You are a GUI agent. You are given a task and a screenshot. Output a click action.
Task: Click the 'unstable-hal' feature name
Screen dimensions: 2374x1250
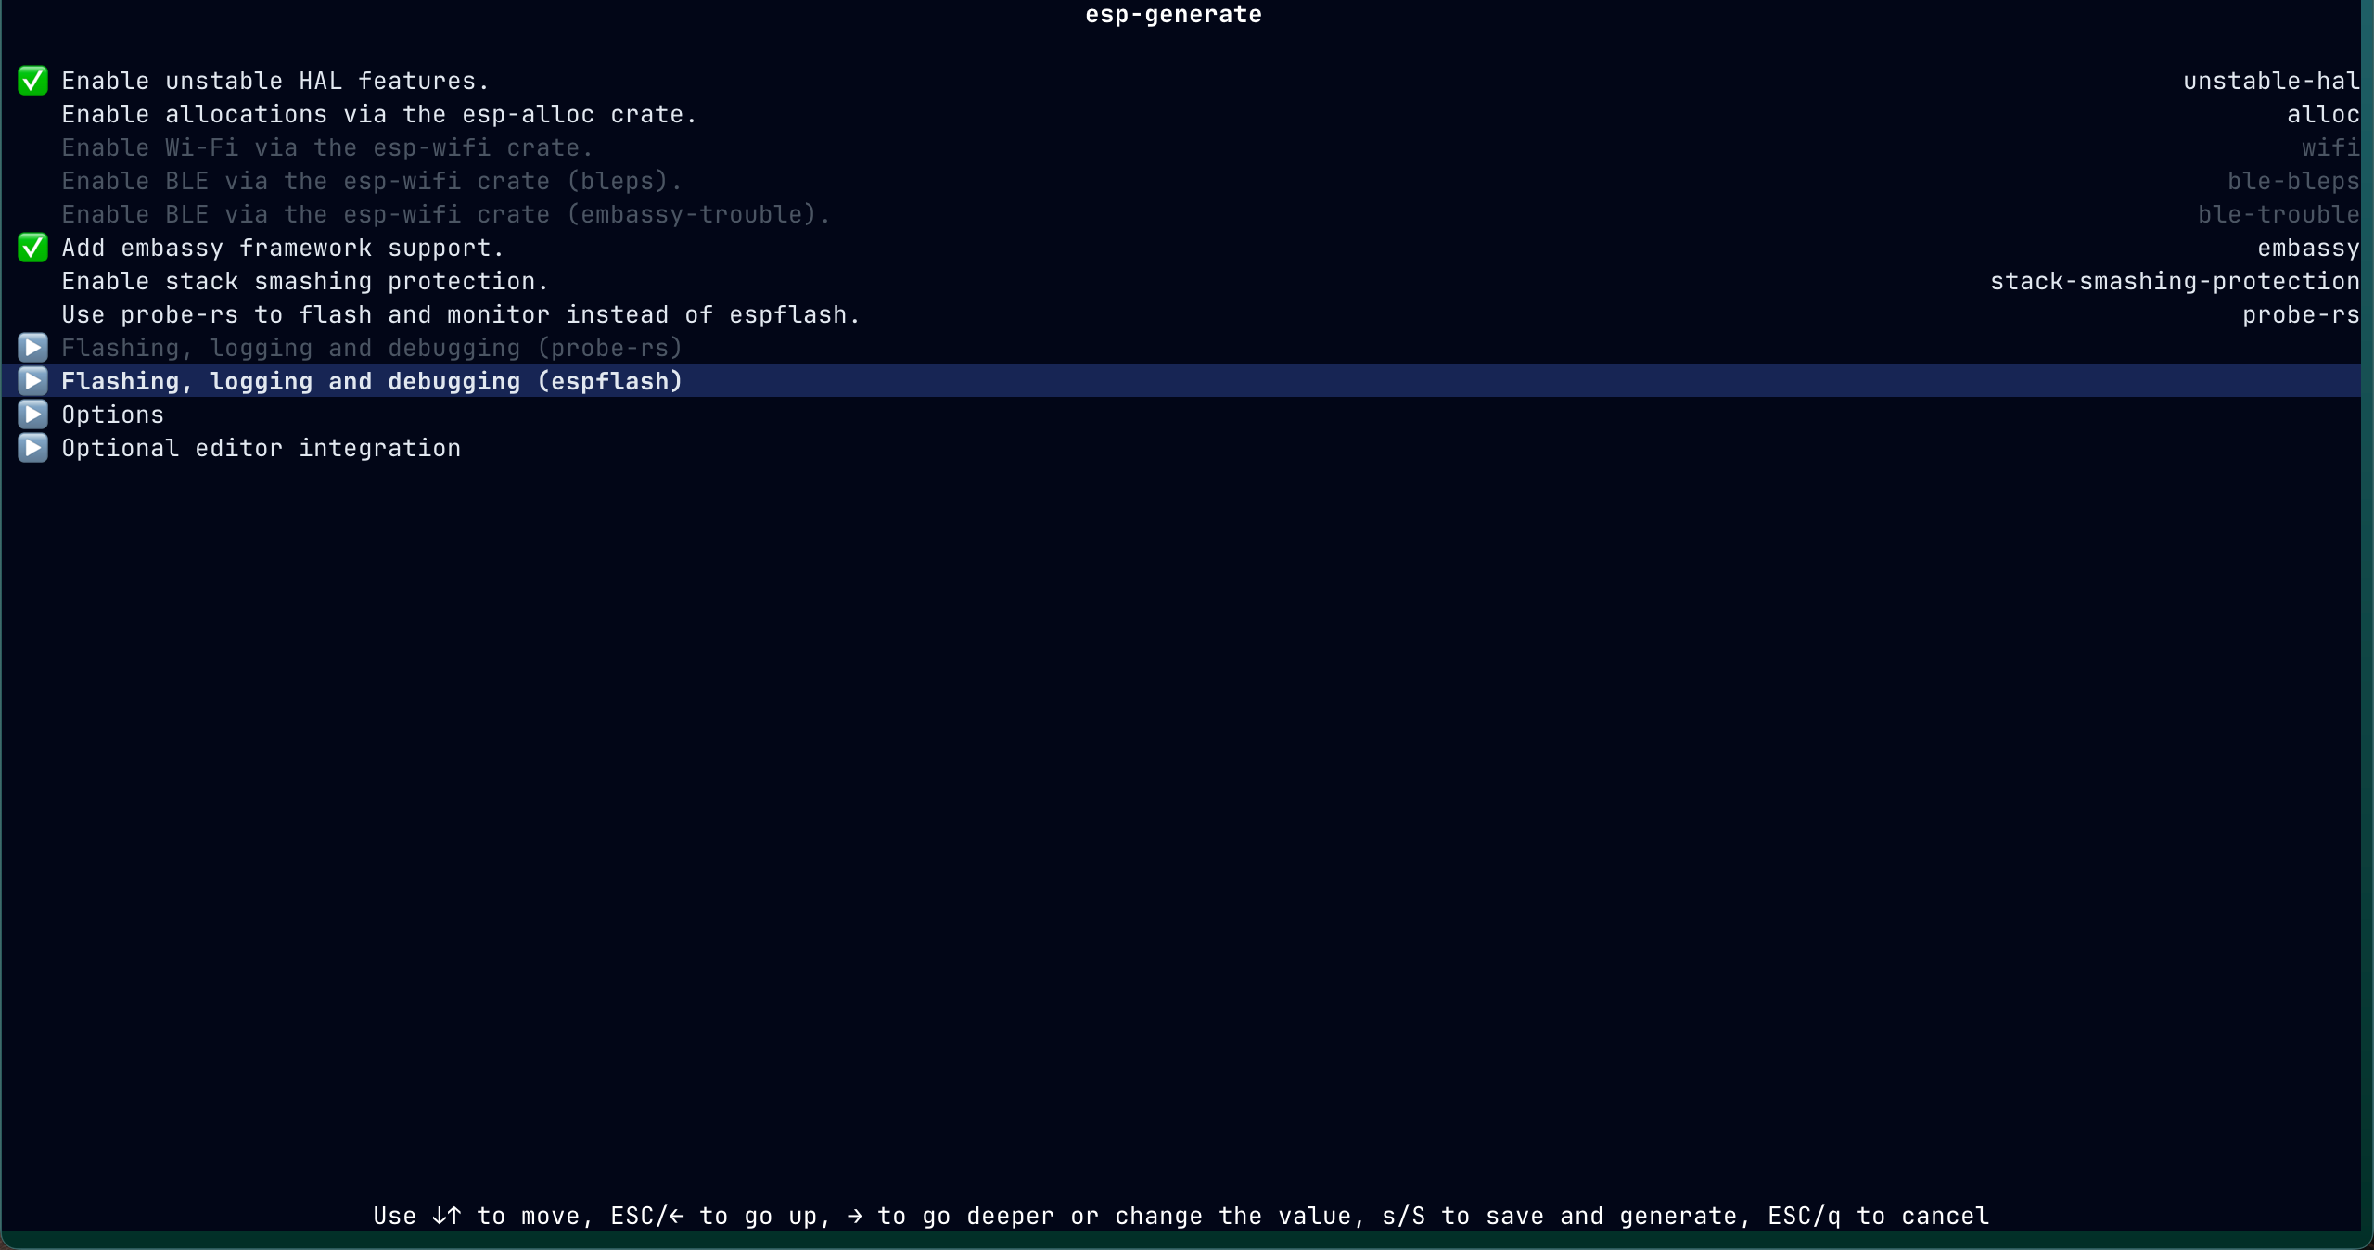(2271, 81)
